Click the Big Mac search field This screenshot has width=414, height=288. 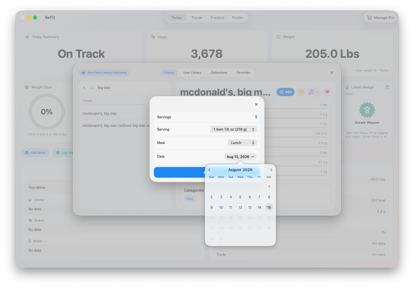click(x=133, y=88)
